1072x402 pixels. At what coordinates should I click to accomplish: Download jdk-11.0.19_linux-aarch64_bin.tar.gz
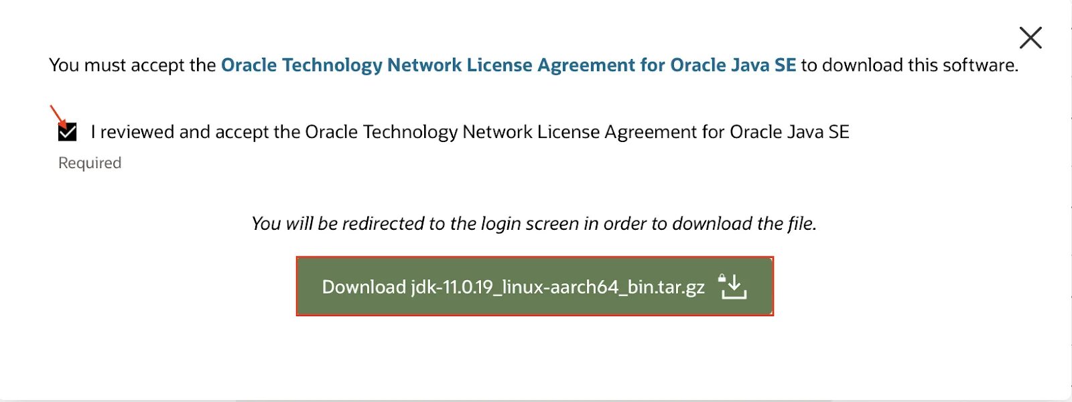[535, 286]
